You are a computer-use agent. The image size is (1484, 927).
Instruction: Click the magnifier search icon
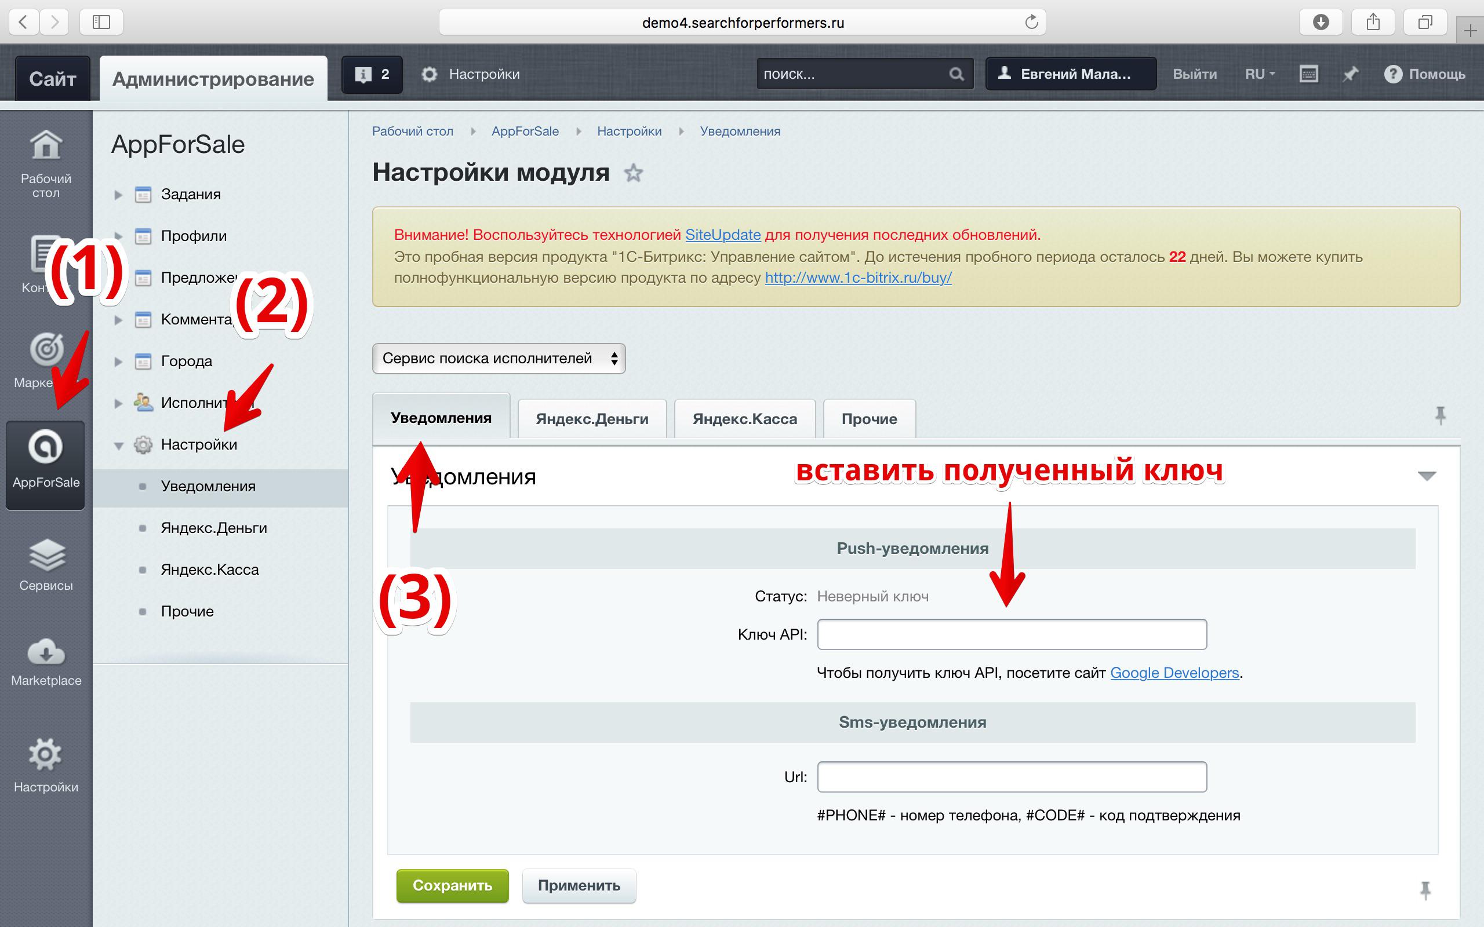pos(956,74)
